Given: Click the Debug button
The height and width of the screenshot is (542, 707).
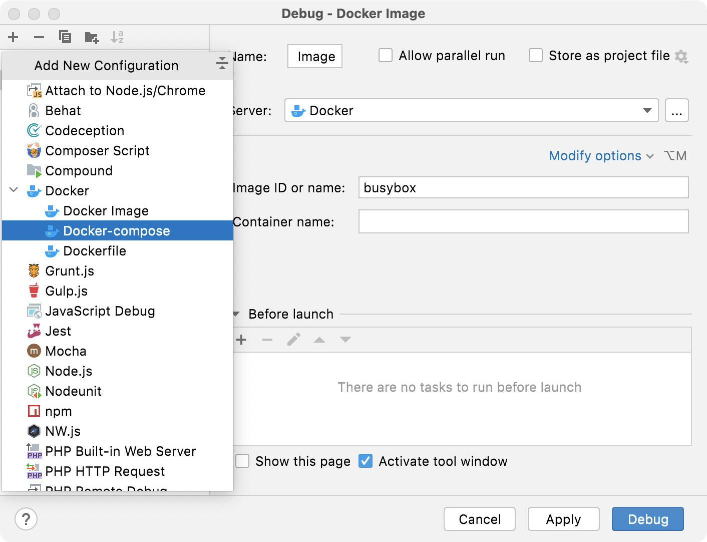Looking at the screenshot, I should tap(648, 519).
